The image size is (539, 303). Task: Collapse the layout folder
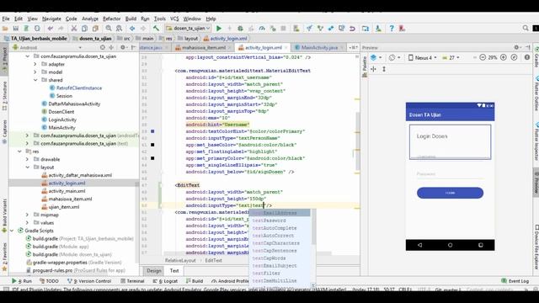coord(27,167)
